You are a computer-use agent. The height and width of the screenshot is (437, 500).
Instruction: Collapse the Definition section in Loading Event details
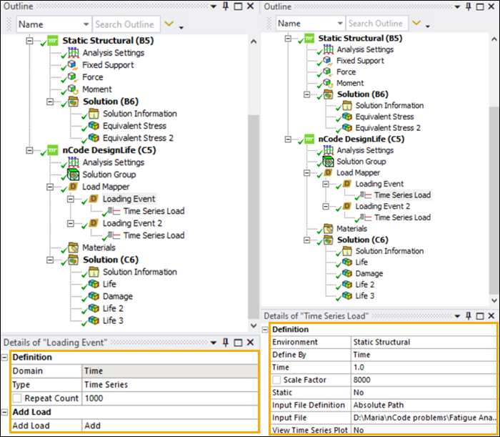(6, 356)
